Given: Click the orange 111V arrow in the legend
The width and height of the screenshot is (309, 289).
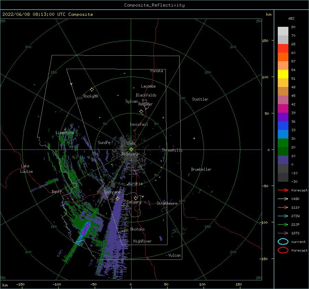Looking at the screenshot, I should click(283, 207).
